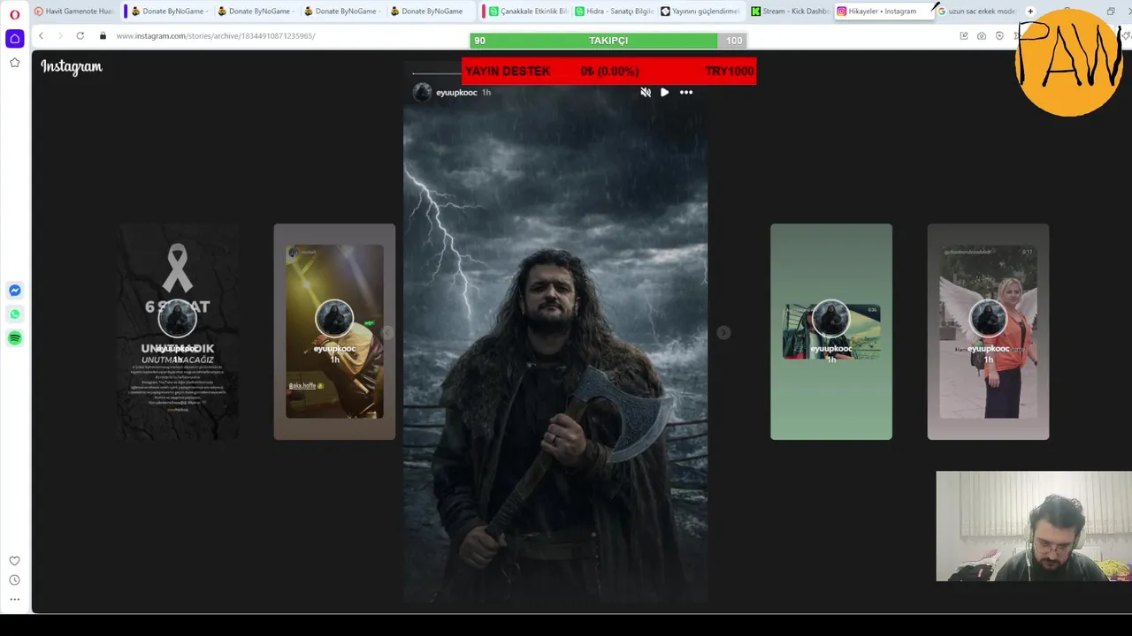This screenshot has height=636, width=1132.
Task: Open history clock icon in sidebar
Action: 14,580
